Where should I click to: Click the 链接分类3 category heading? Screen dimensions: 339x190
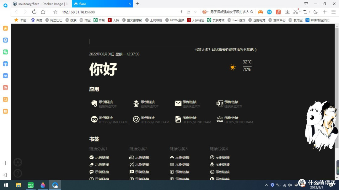[178, 149]
